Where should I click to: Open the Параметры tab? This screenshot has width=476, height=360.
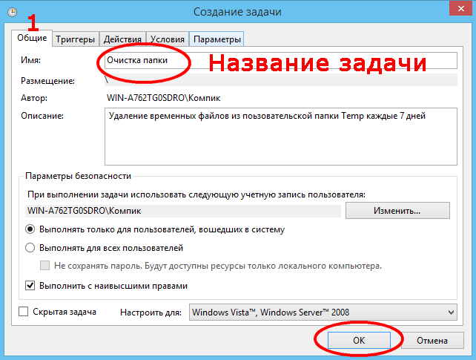[217, 39]
